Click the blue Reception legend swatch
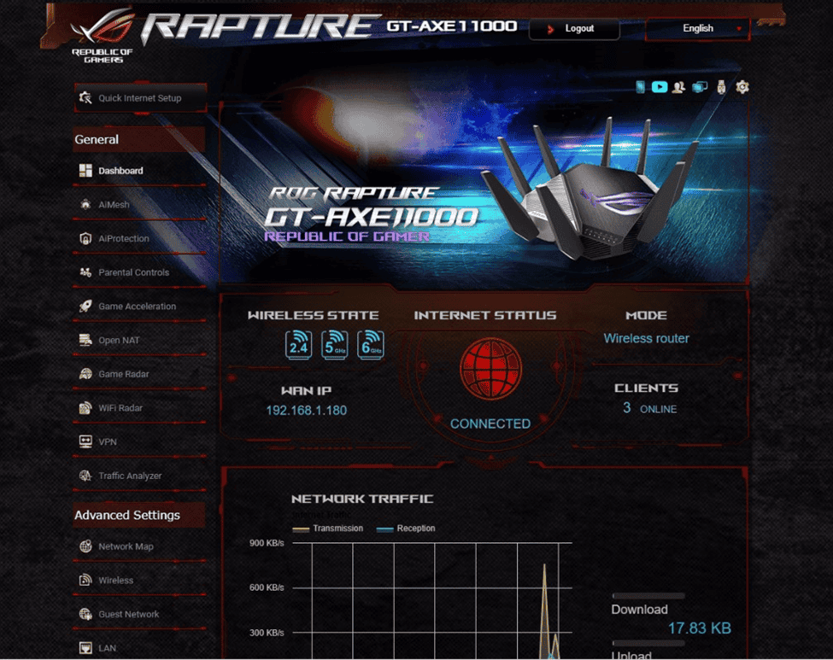Viewport: 833px width, 660px height. click(x=384, y=529)
